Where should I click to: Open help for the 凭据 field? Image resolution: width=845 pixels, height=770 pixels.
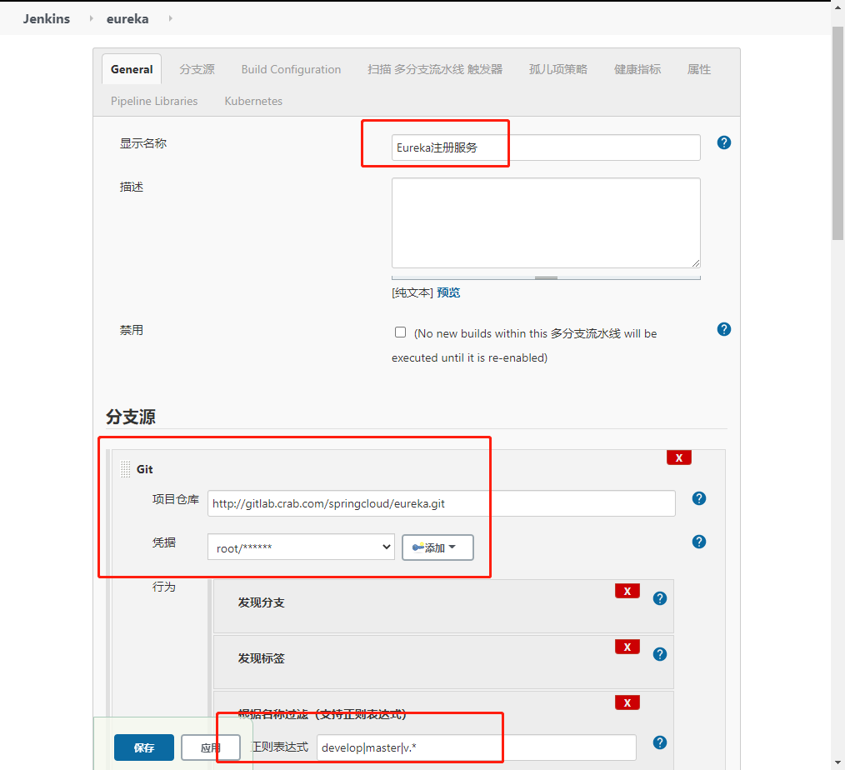(699, 542)
